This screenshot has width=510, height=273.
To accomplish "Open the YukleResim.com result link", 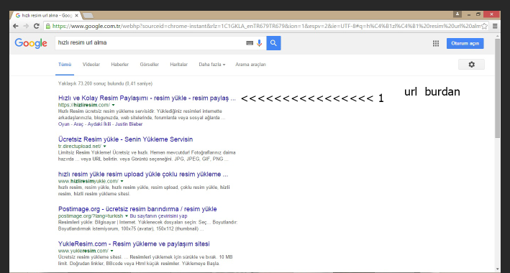I will pos(134,244).
